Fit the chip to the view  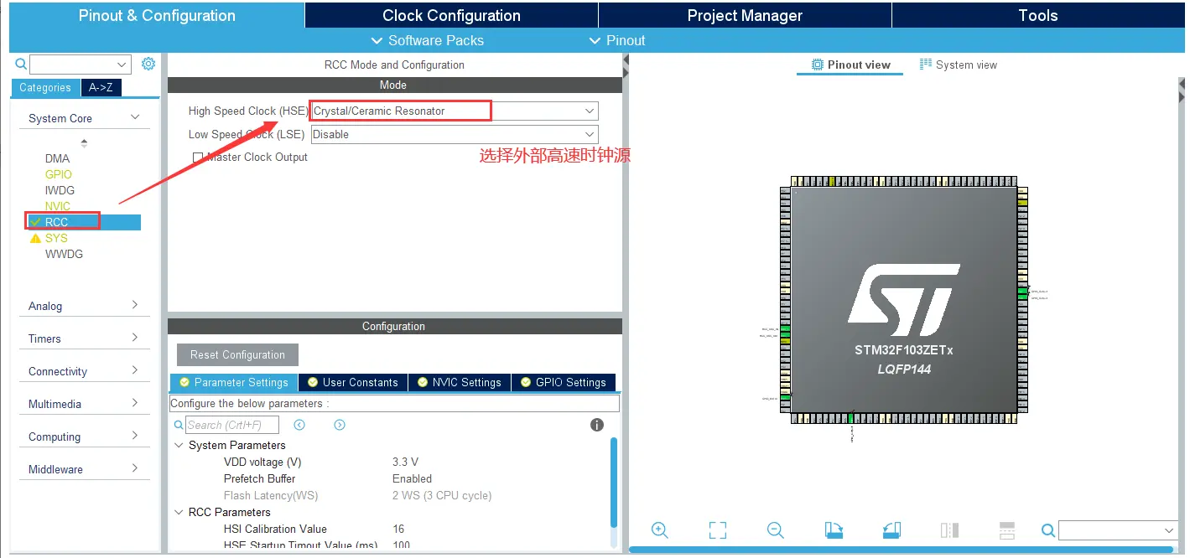717,530
